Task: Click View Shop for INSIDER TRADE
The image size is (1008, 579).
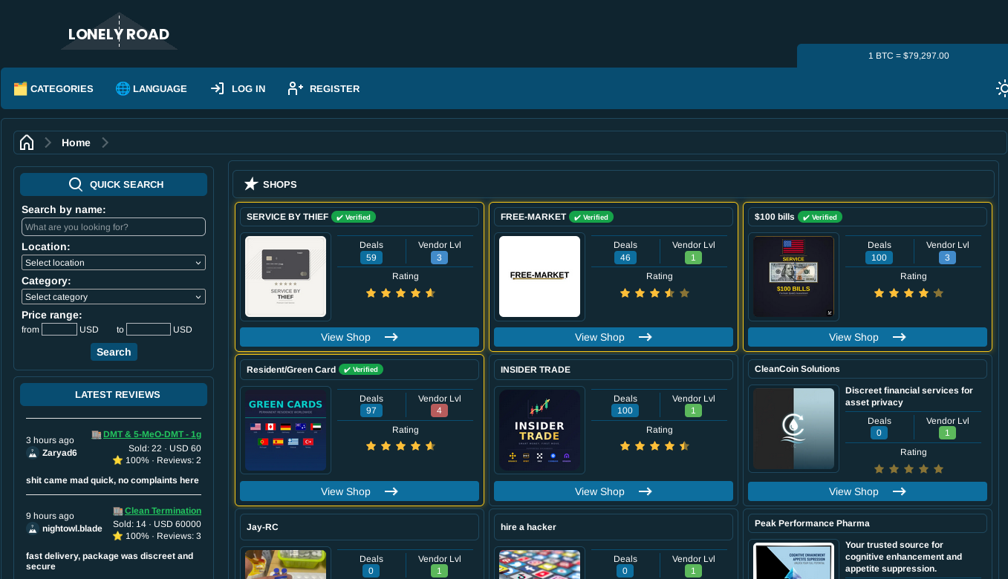Action: pyautogui.click(x=614, y=491)
